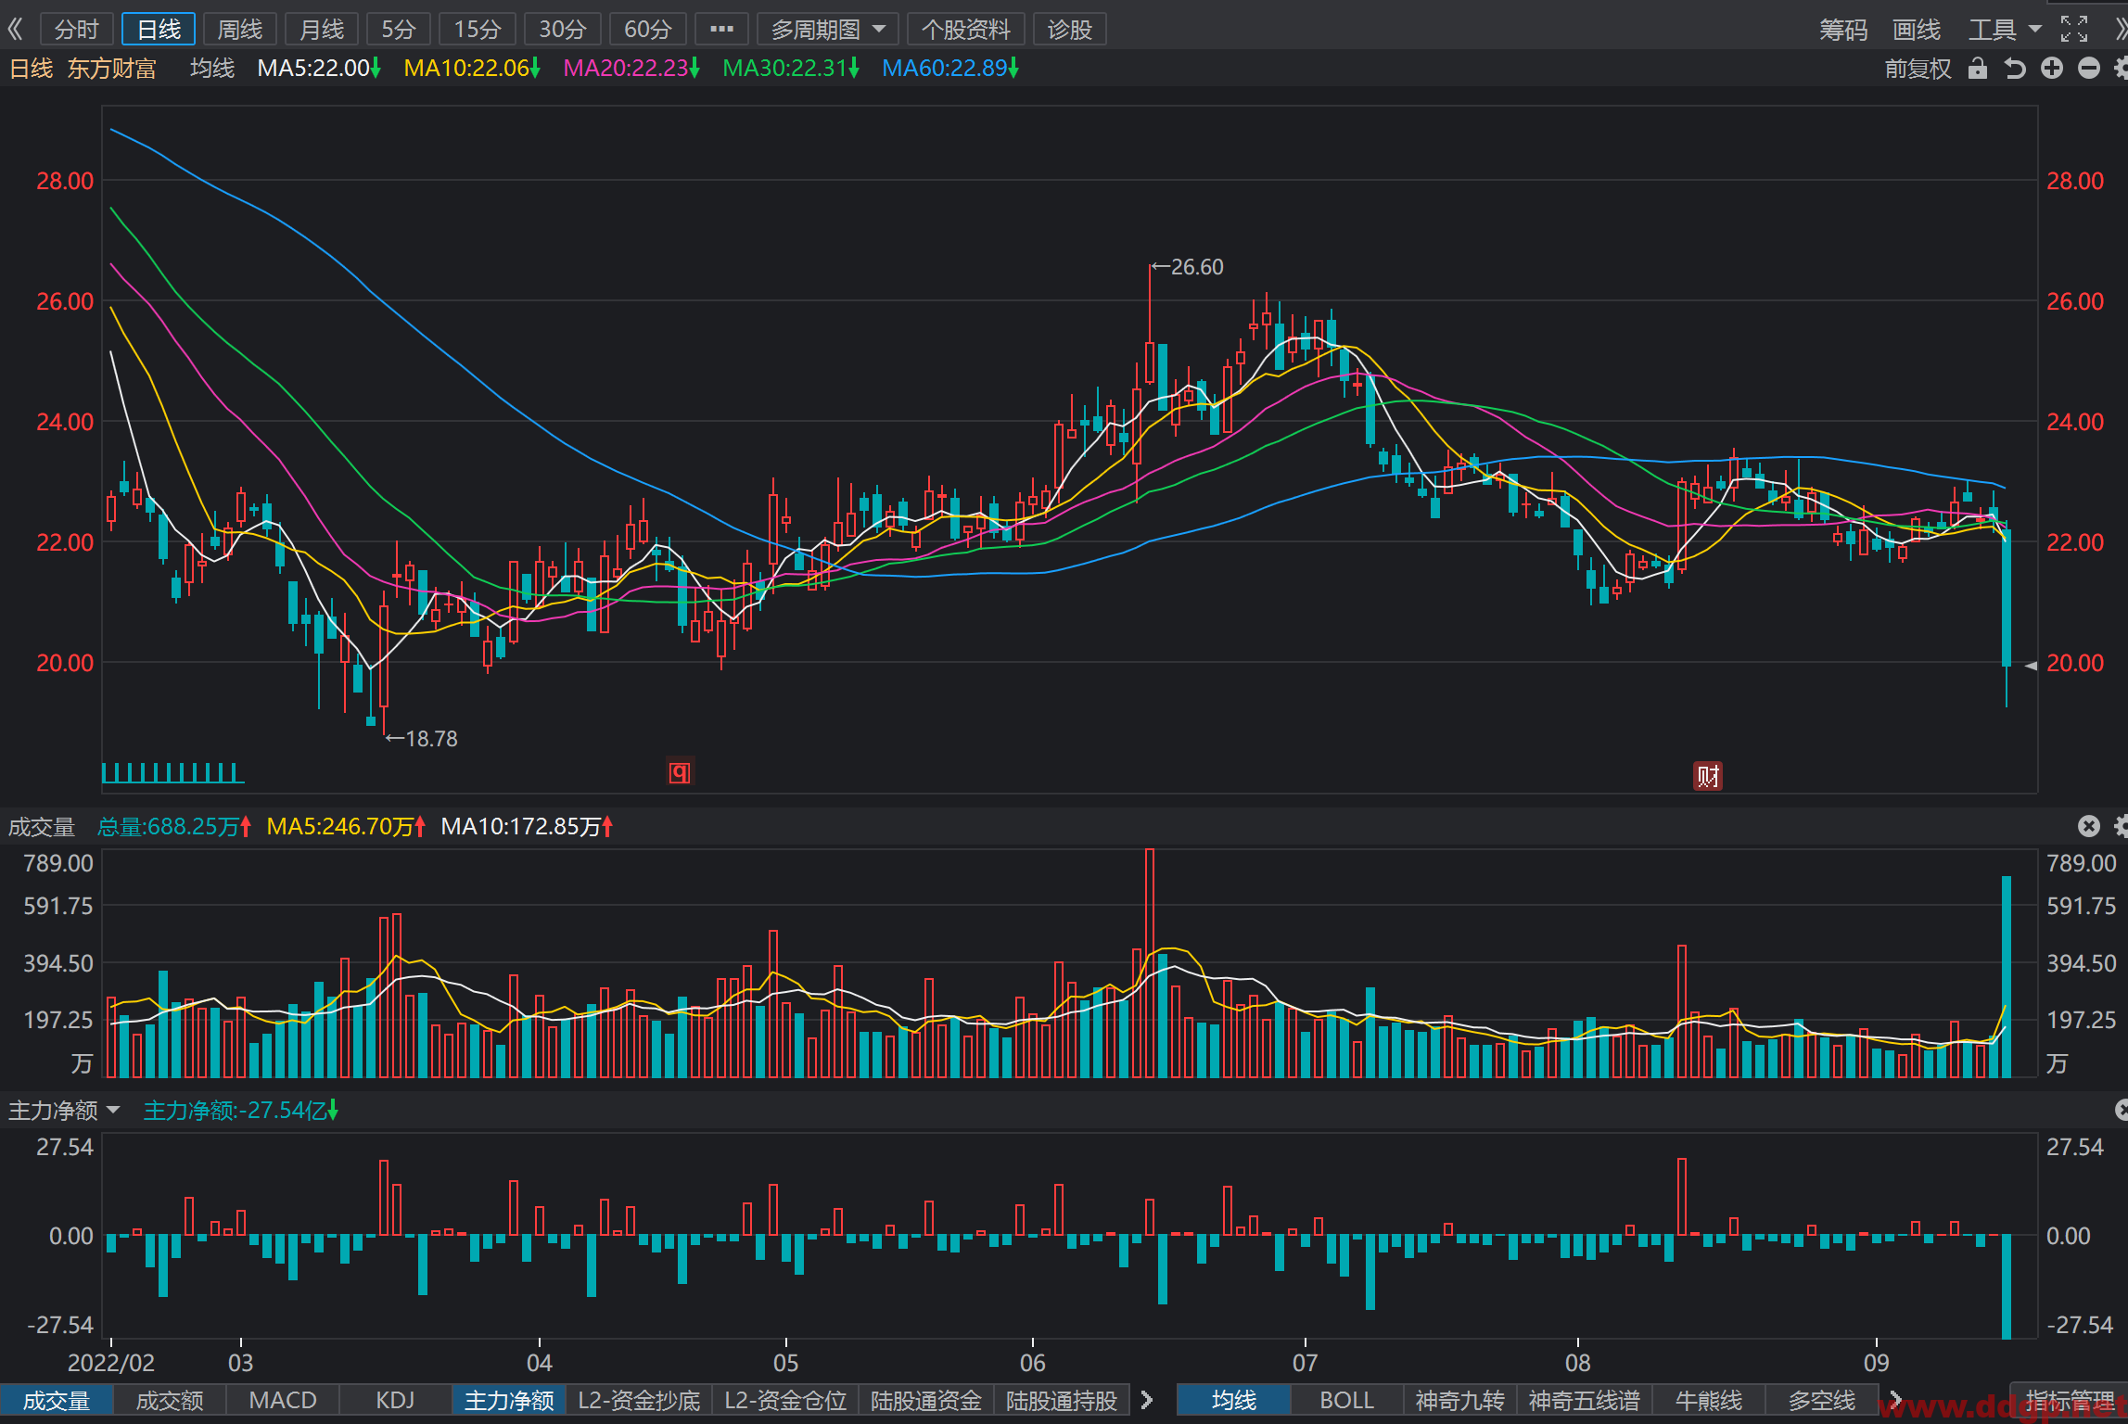2128x1424 pixels.
Task: Open 个股资料 stock information
Action: tap(965, 29)
